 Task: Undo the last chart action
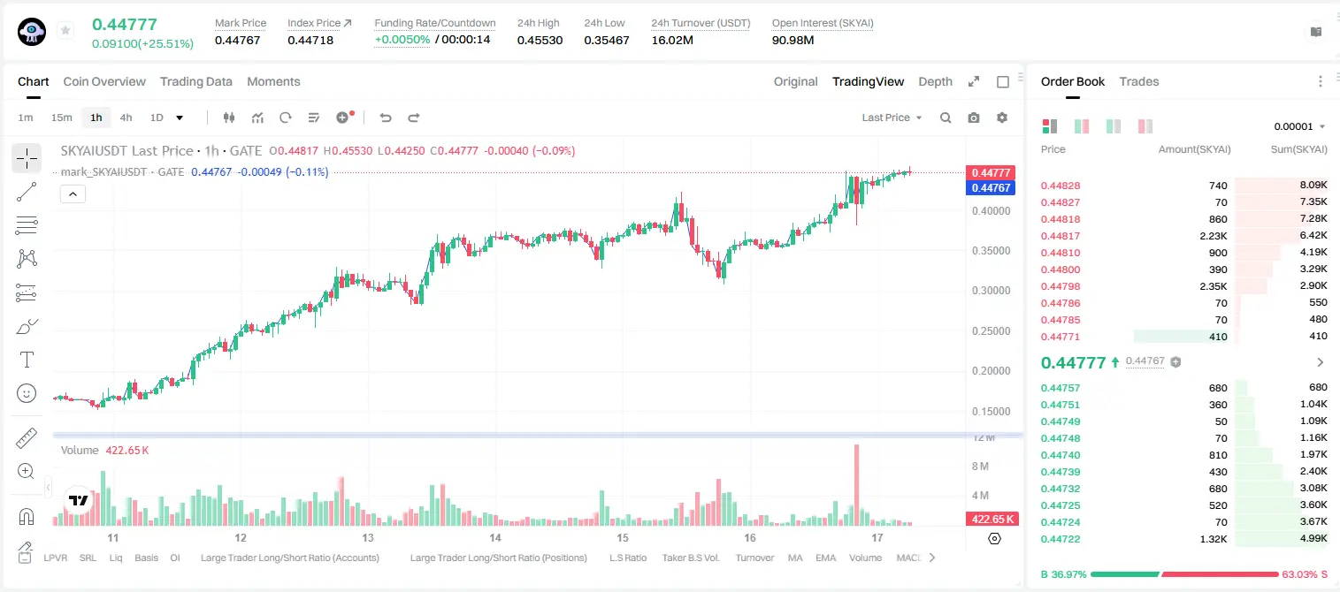coord(385,118)
